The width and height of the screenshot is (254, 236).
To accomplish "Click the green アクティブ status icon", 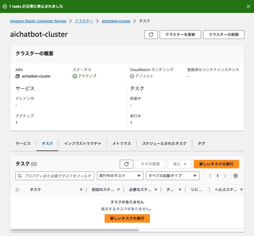I will 75,76.
